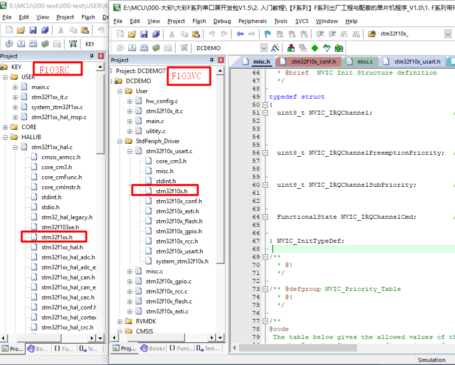Navigate backward with blue left arrow

[240, 34]
